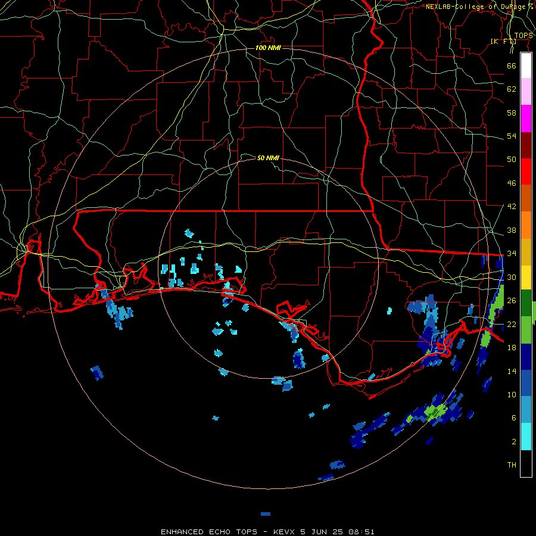This screenshot has height=536, width=536.
Task: Click the 50 value on legend scale
Action: [512, 160]
